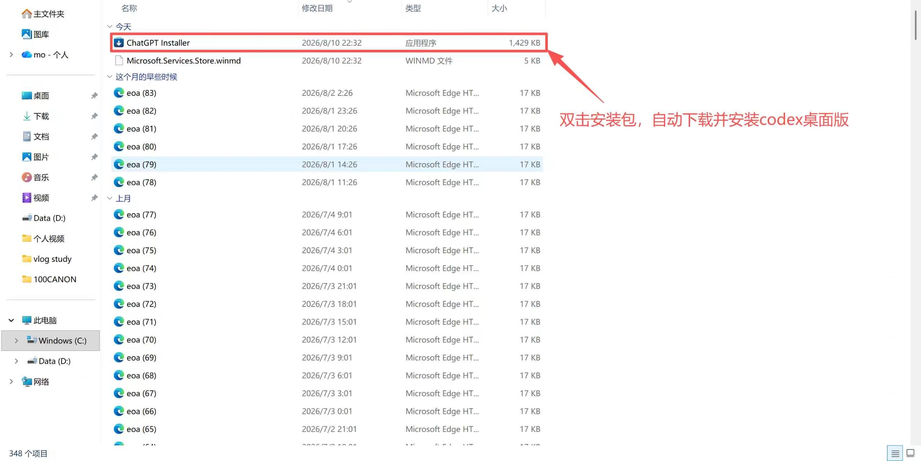Image resolution: width=921 pixels, height=461 pixels.
Task: Collapse the 上月 (Last month) group
Action: coord(110,198)
